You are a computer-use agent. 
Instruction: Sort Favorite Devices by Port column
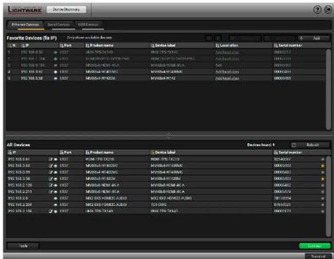point(66,45)
